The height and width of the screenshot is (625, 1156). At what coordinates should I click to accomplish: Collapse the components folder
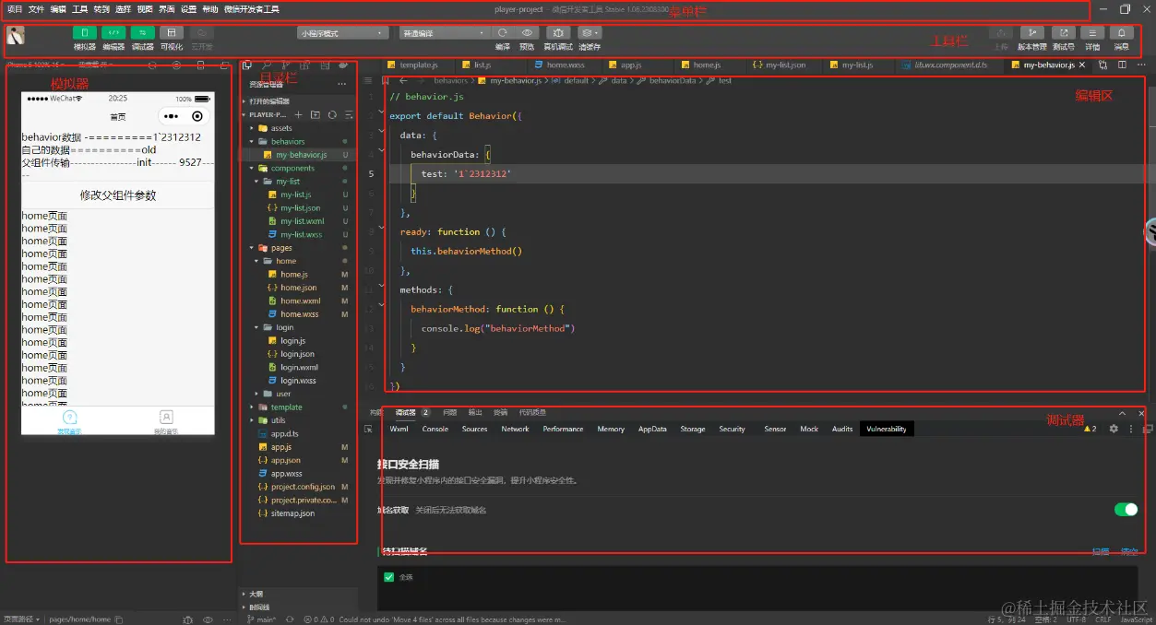coord(292,169)
